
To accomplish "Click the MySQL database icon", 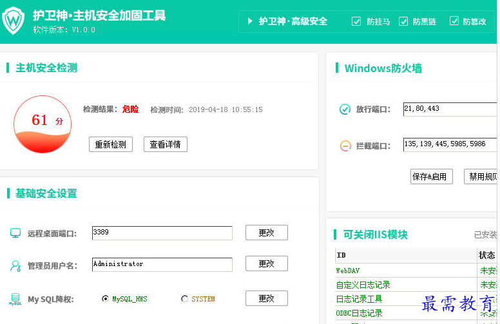I will [15, 299].
